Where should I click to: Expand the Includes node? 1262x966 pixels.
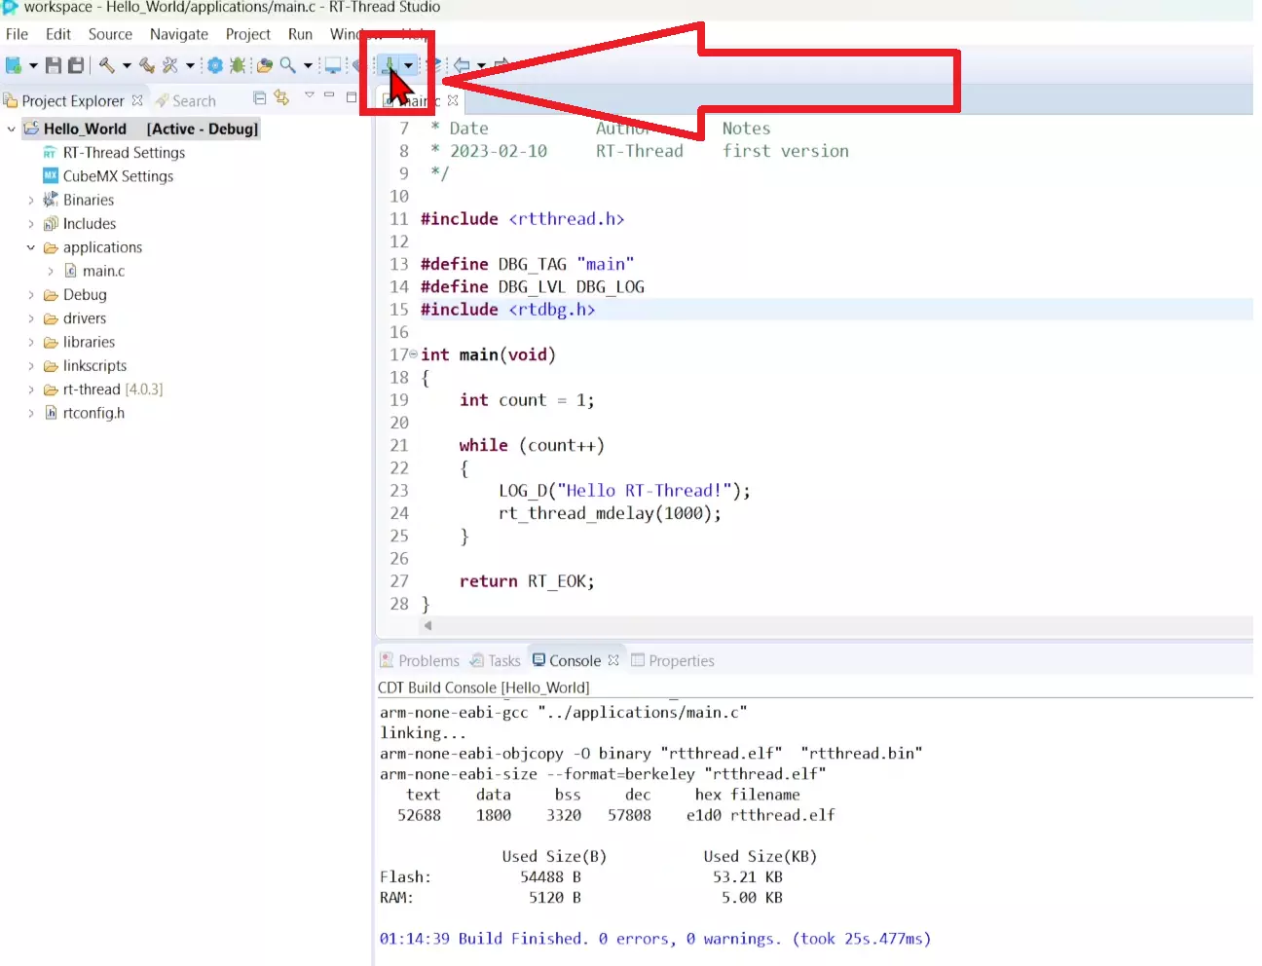31,224
